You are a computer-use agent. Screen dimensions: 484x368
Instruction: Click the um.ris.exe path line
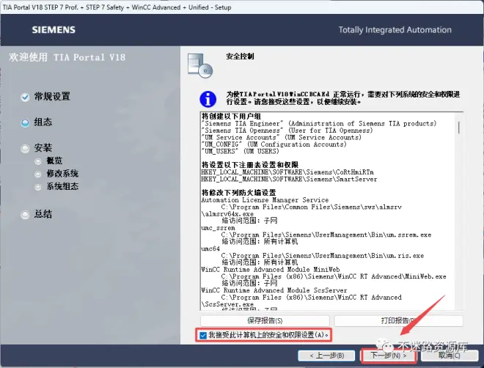pyautogui.click(x=322, y=256)
